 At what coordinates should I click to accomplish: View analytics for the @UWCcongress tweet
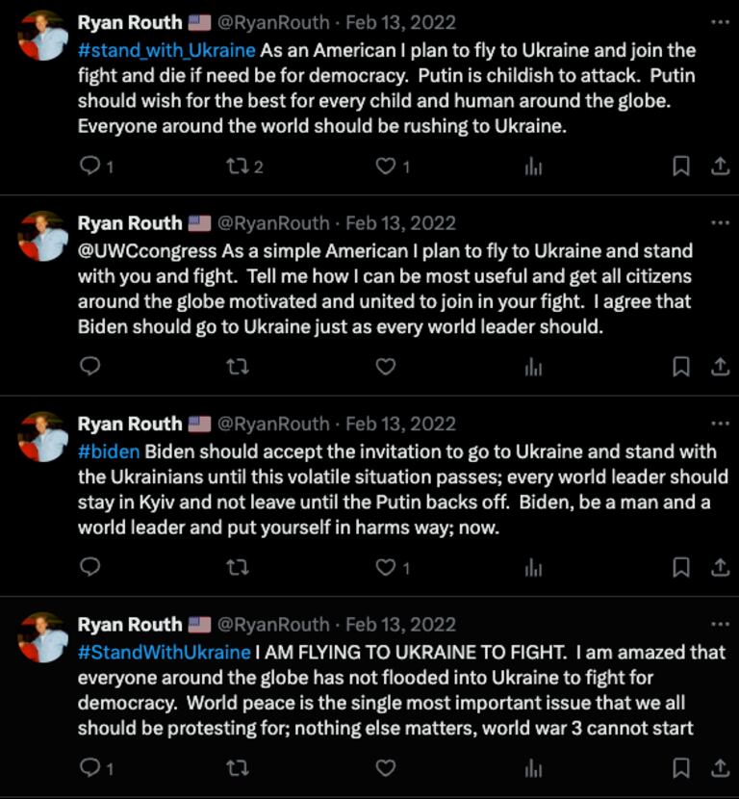coord(533,367)
